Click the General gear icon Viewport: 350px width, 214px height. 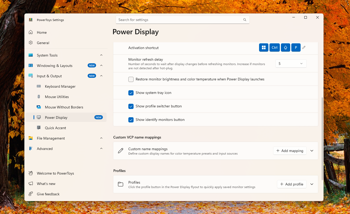31,43
